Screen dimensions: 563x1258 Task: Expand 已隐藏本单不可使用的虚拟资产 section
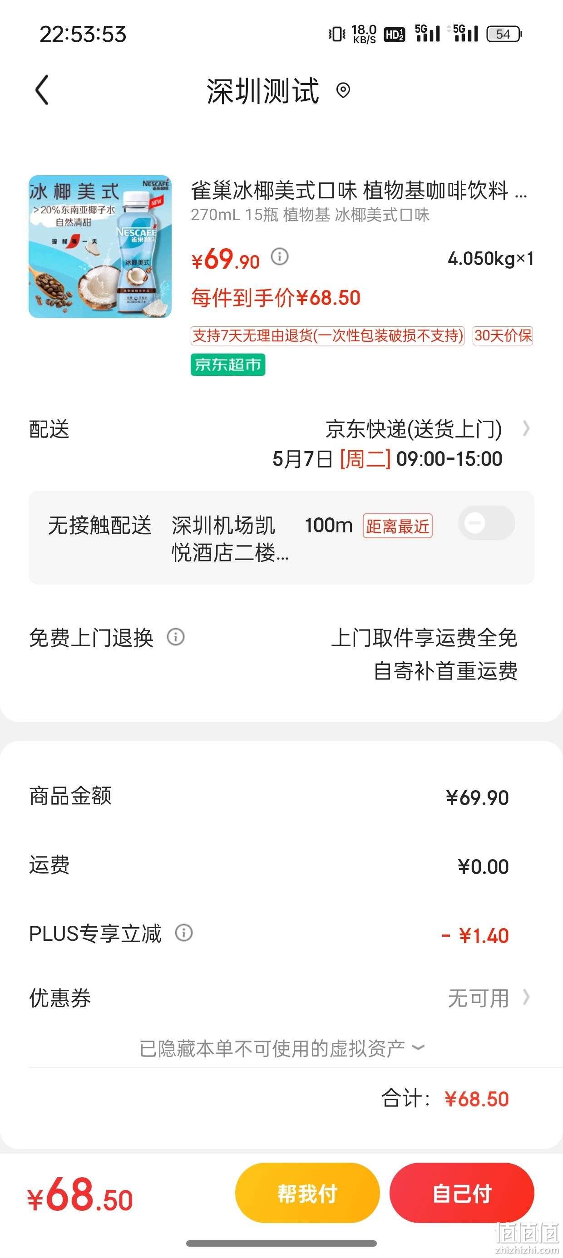pos(282,1048)
